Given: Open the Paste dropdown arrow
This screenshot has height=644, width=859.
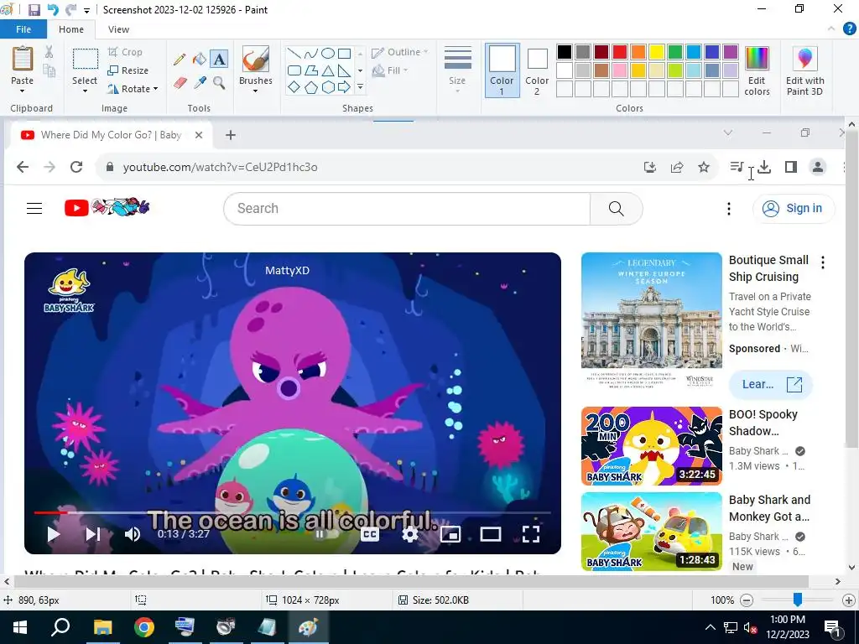Looking at the screenshot, I should pos(23,91).
